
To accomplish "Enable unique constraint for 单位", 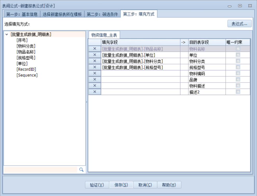I will (238, 55).
